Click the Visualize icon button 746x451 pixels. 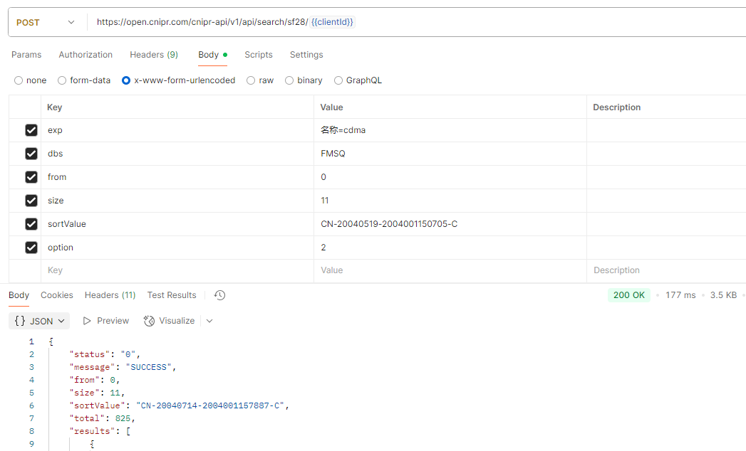click(149, 321)
